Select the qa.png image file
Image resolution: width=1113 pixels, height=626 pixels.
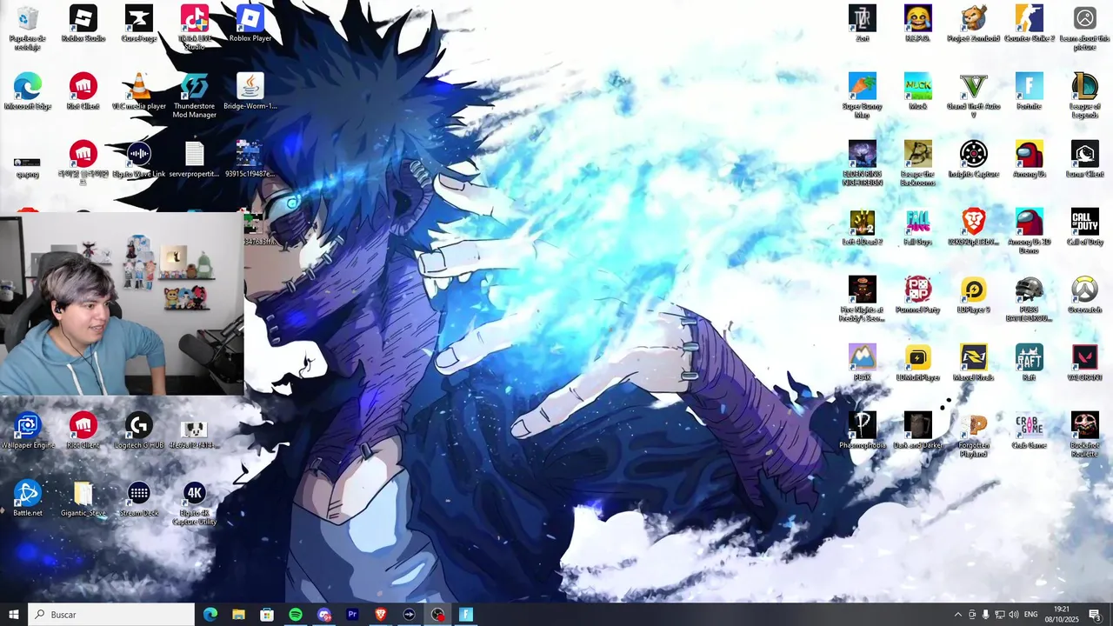(28, 165)
